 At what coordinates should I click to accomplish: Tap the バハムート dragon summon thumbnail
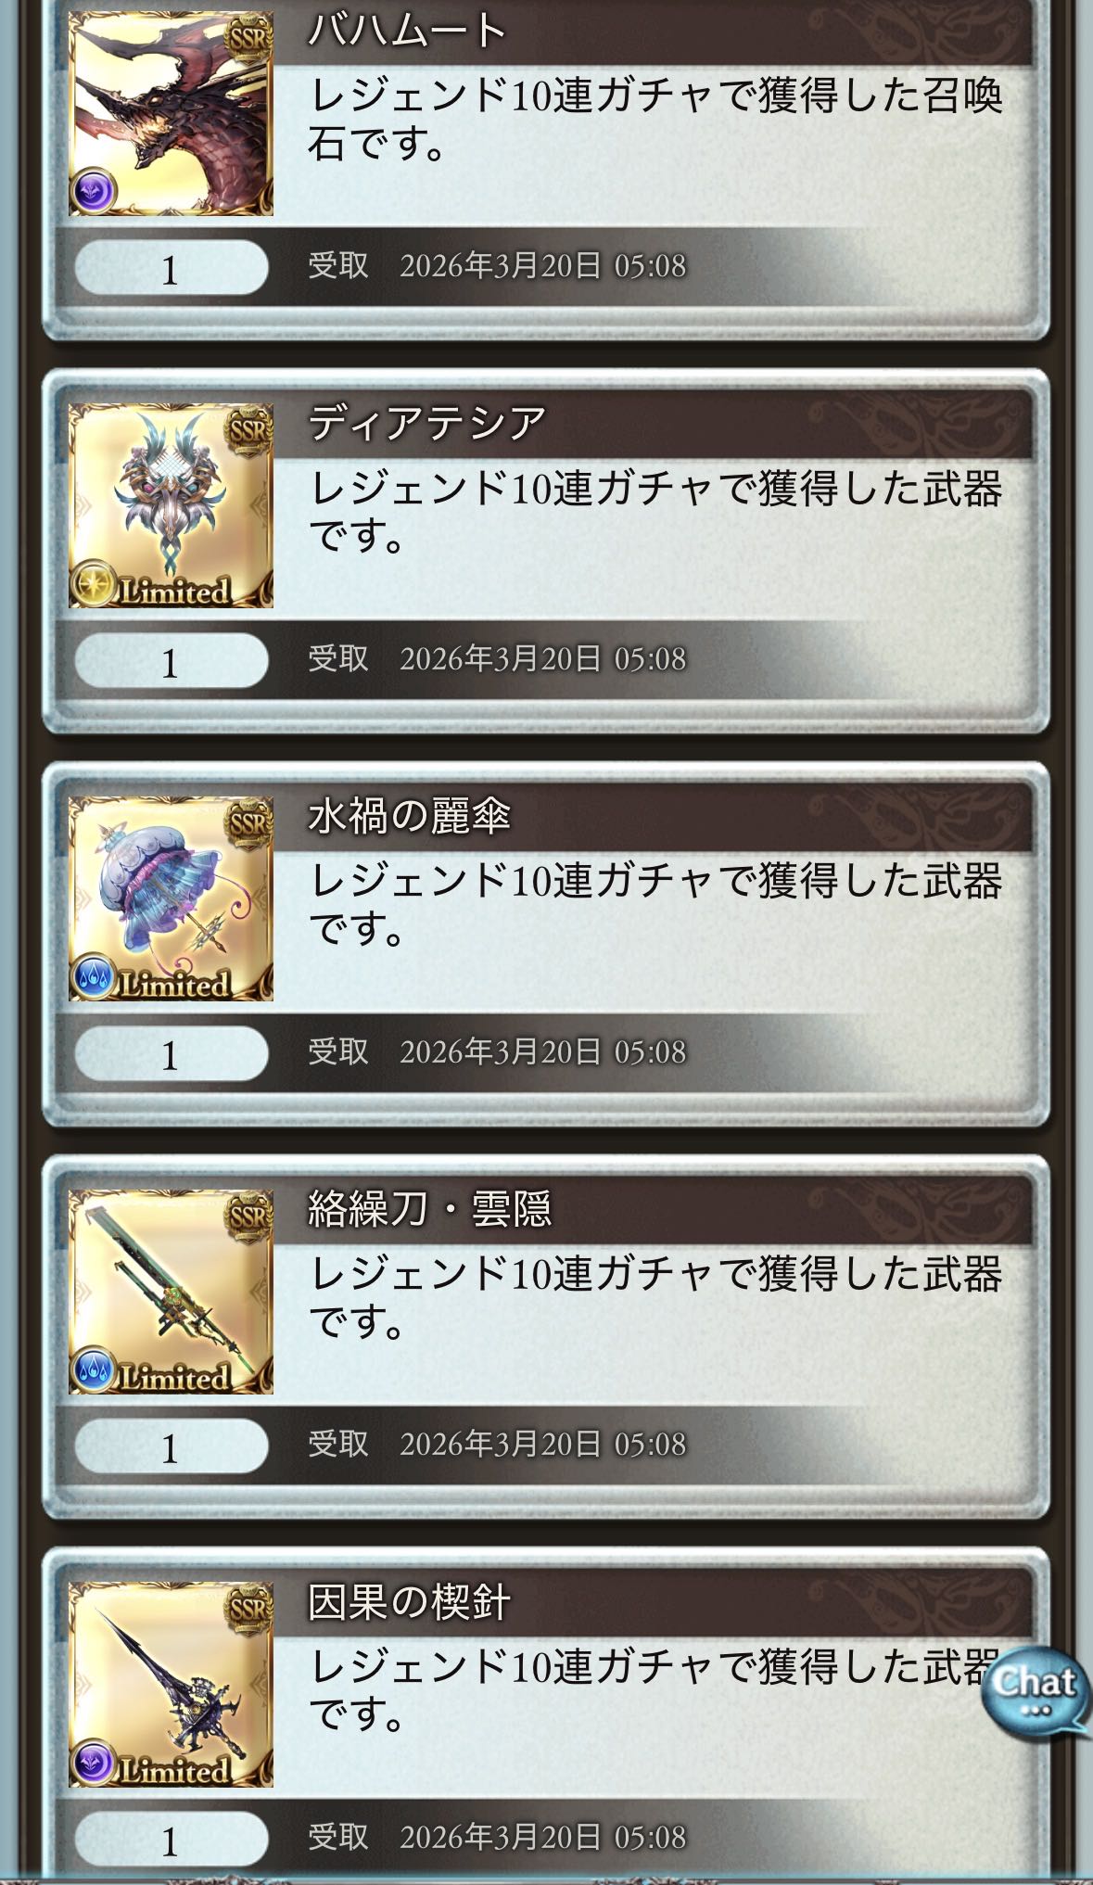(x=171, y=113)
